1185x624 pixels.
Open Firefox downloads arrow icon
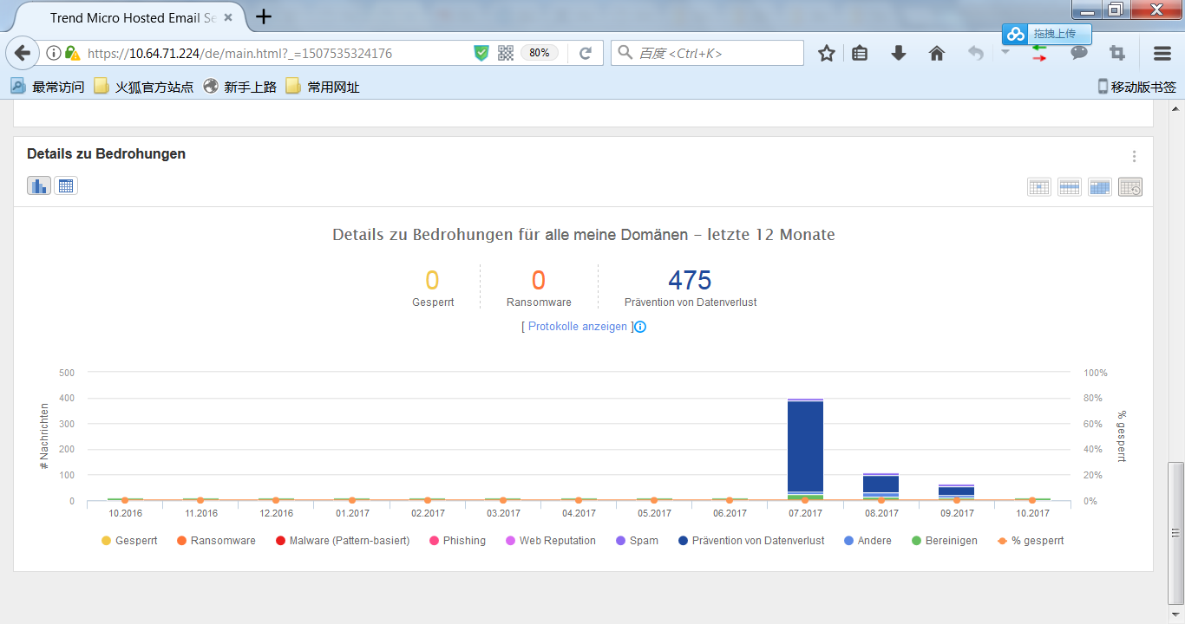(899, 54)
